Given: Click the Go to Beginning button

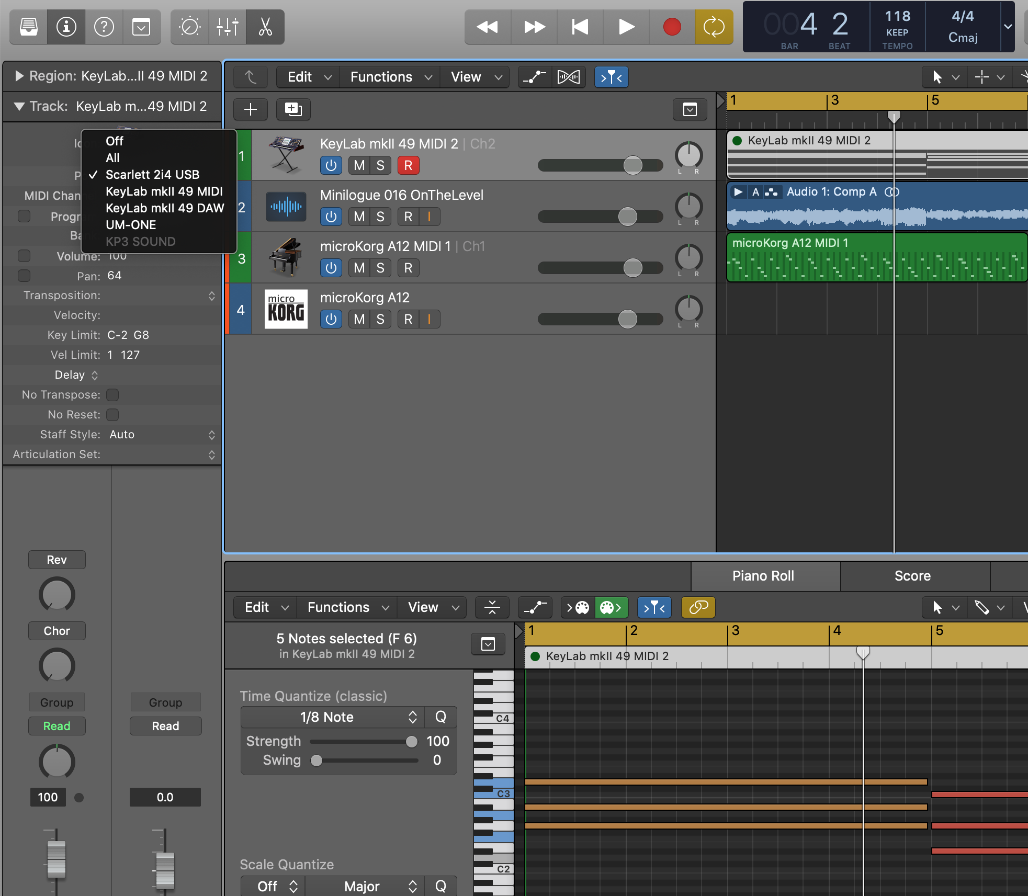Looking at the screenshot, I should 580,27.
